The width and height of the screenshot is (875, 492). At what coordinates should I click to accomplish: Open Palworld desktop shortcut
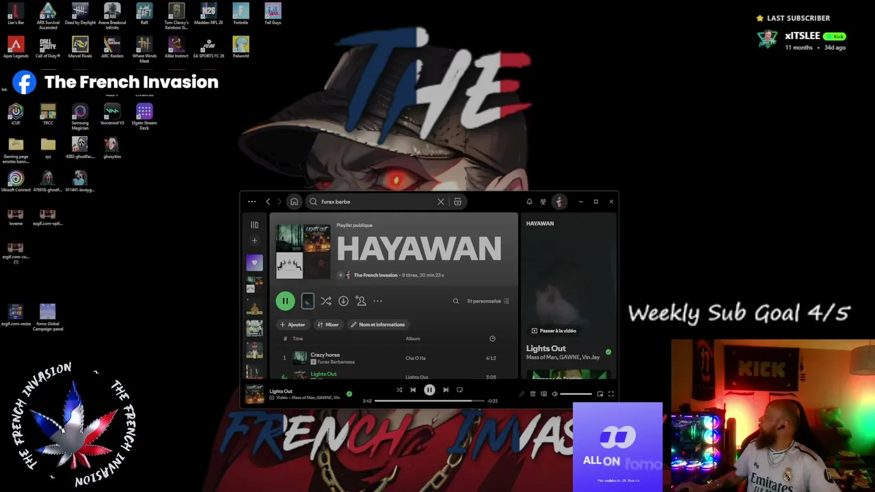pos(241,47)
